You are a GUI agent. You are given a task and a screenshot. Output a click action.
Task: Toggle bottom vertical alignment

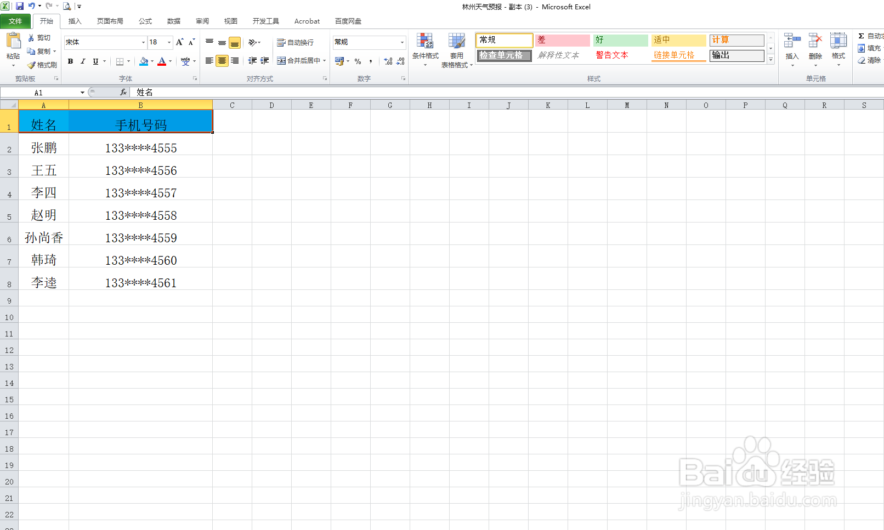235,42
